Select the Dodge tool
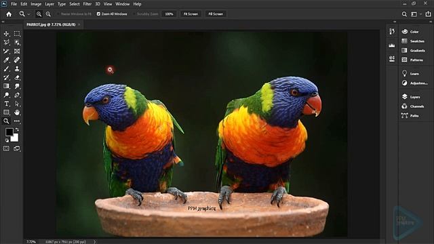 coord(6,95)
